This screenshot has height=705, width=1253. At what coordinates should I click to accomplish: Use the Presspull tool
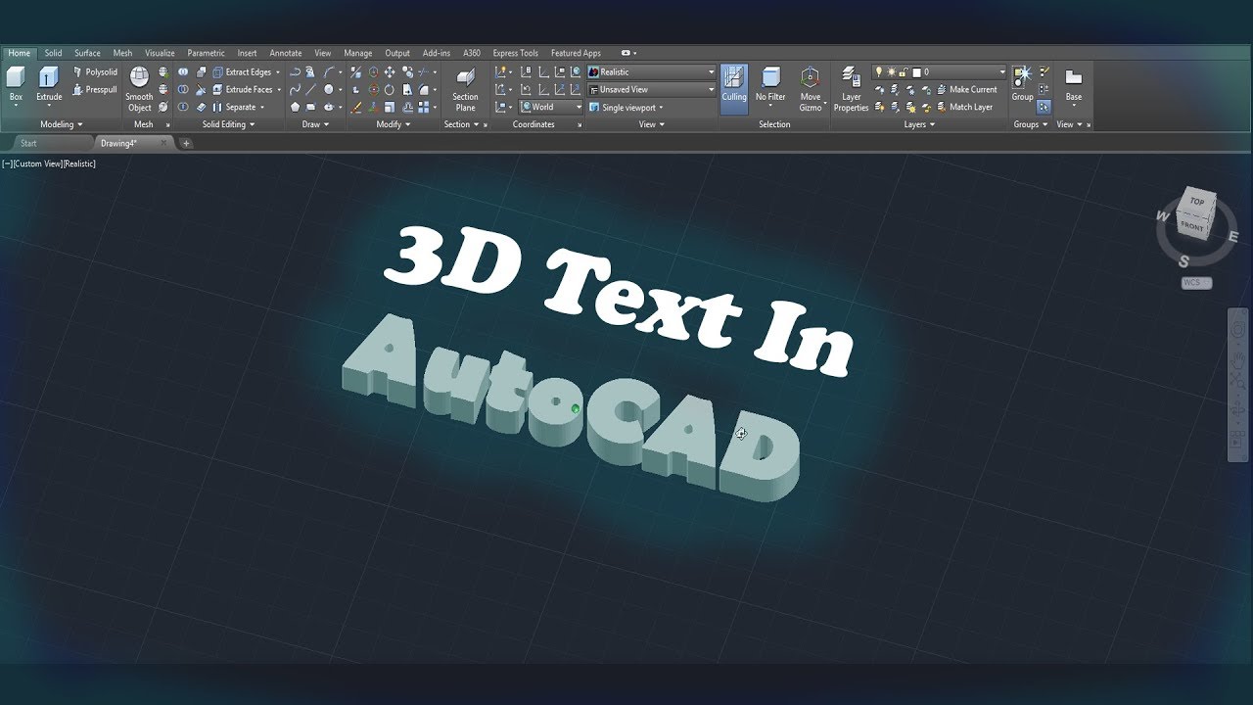(x=95, y=89)
